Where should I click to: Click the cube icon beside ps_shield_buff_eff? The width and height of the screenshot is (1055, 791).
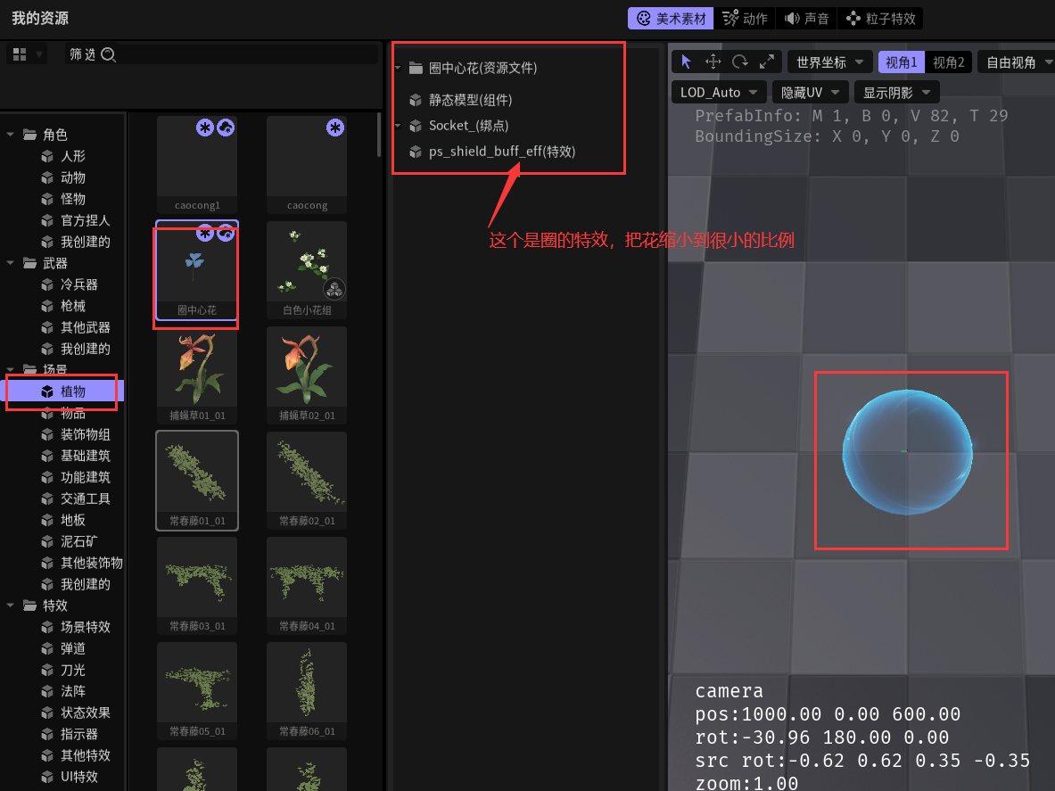[x=416, y=152]
